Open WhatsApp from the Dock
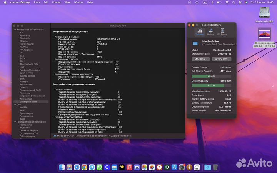The width and height of the screenshot is (277, 173). (x=99, y=167)
